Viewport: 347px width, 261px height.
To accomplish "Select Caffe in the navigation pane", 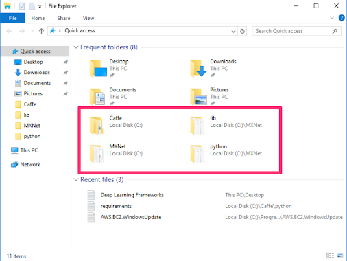I will pos(30,104).
